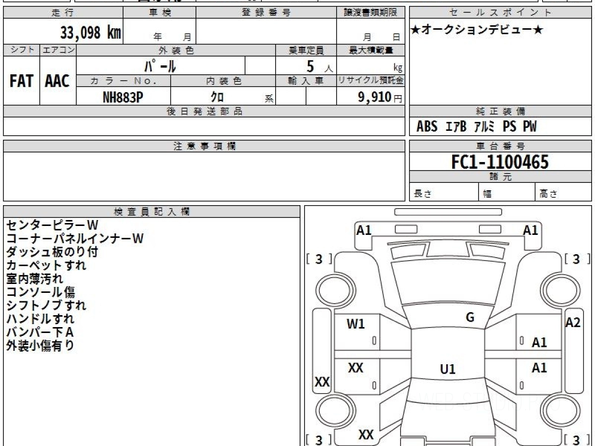This screenshot has height=446, width=595.
Task: Click the カラーNo. label
Action: coord(123,81)
